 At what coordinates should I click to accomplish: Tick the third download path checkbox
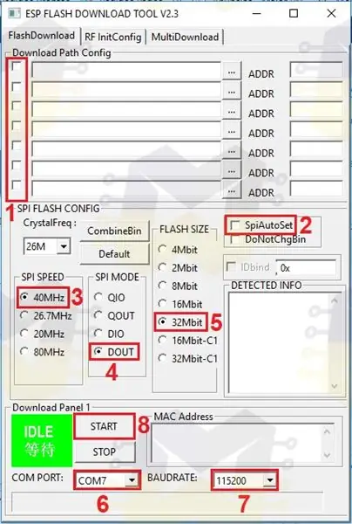16,106
